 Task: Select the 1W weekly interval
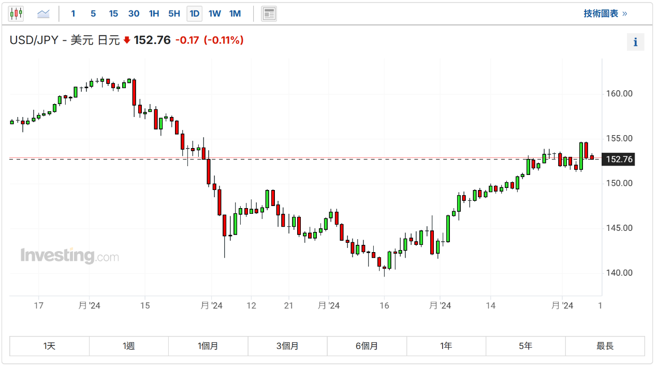[214, 13]
